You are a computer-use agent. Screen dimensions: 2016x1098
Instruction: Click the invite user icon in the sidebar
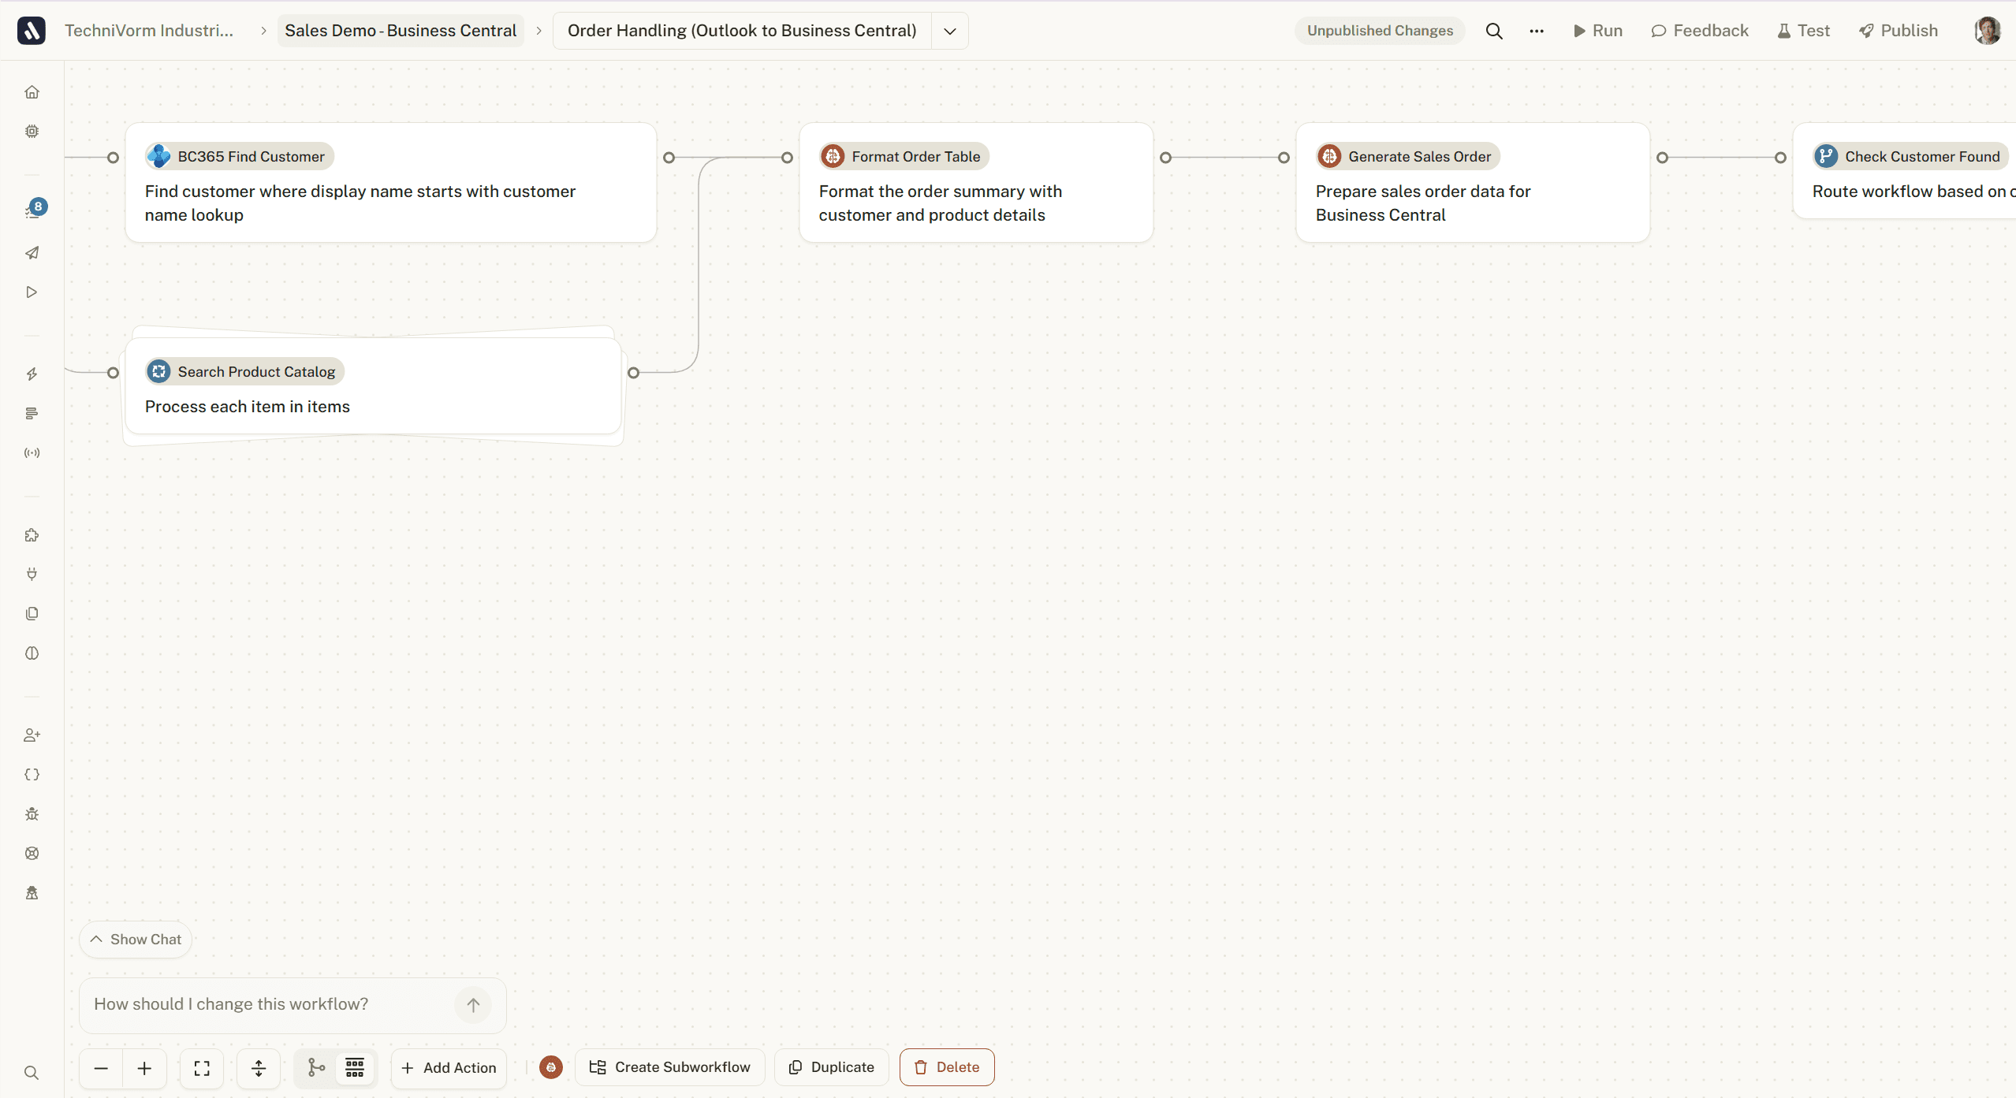pyautogui.click(x=32, y=735)
